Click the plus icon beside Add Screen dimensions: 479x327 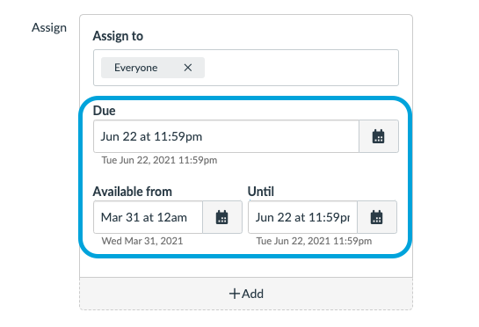coord(235,294)
